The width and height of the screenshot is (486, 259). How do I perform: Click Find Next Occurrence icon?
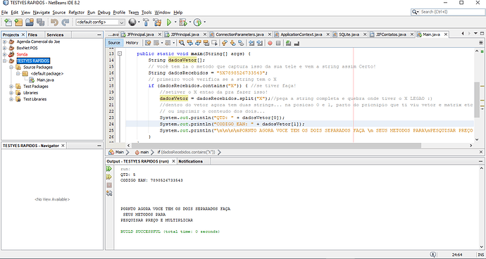click(x=198, y=43)
